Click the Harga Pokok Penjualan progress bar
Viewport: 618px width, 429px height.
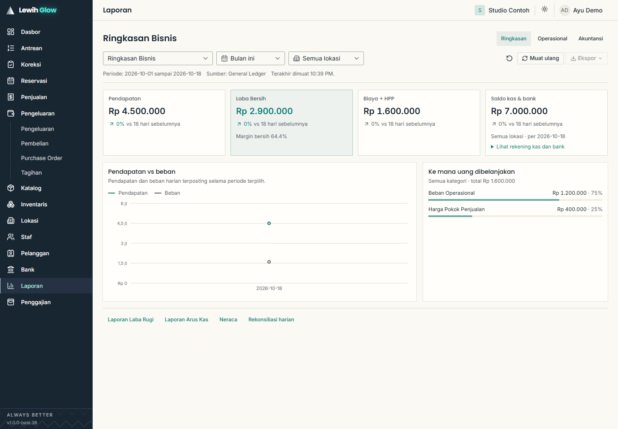[x=515, y=216]
